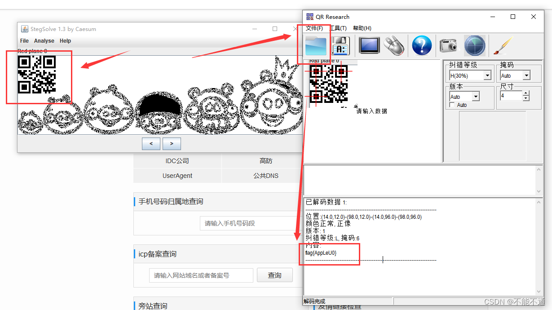552x310 pixels.
Task: Toggle the Auto checkbox under 版本
Action: (x=452, y=105)
